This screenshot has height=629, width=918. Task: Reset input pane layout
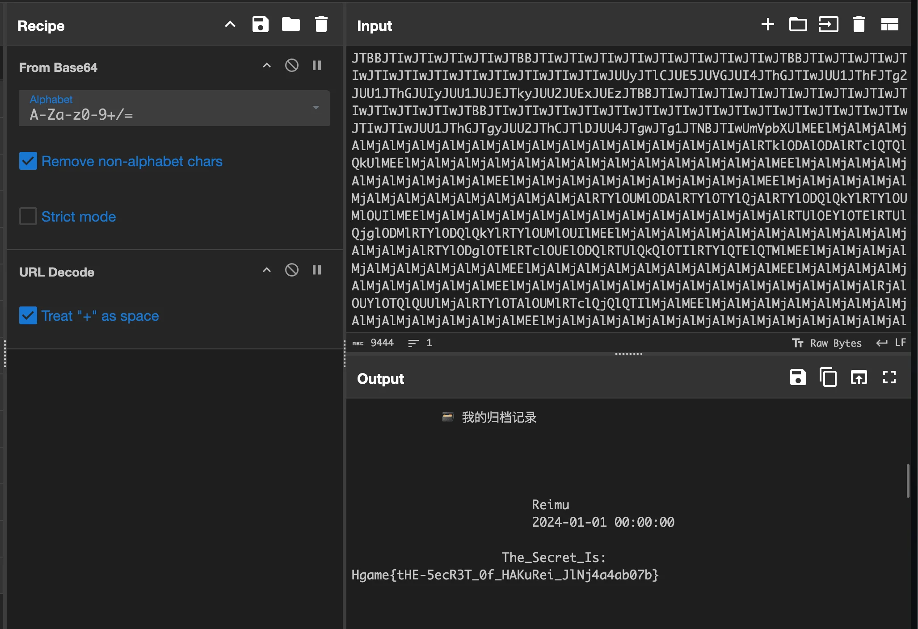coord(889,25)
